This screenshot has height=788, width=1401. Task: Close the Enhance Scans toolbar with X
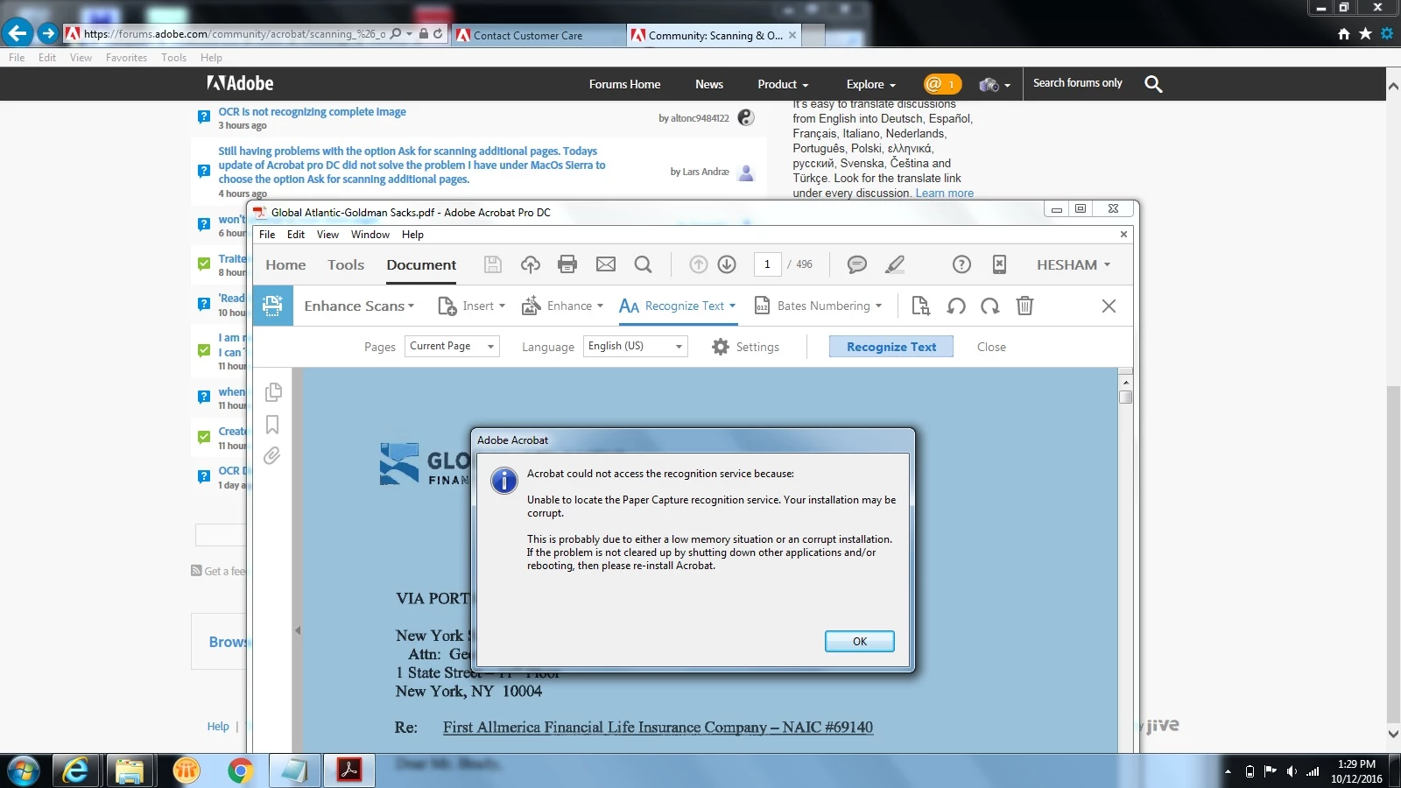[1109, 306]
